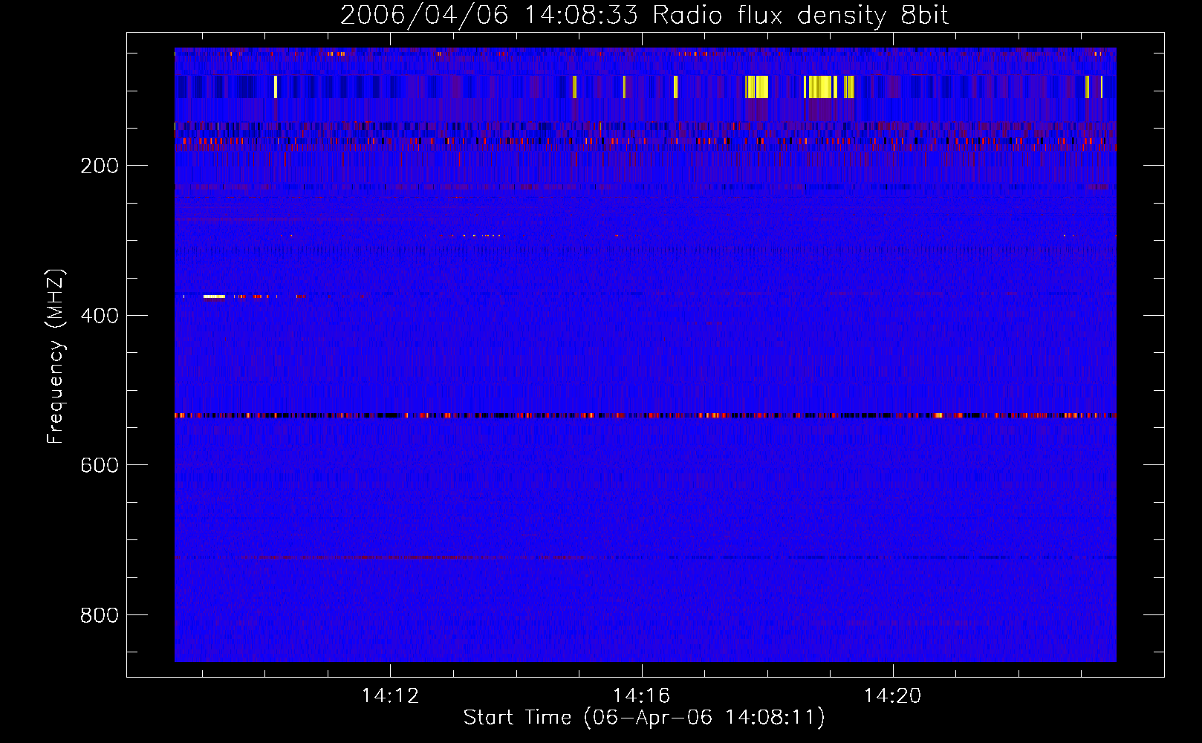Click the widest yellow burst block in the top band
This screenshot has width=1202, height=743.
point(820,87)
